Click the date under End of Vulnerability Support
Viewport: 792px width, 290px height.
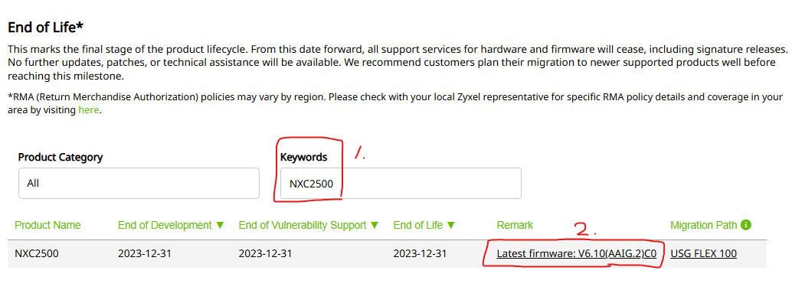point(265,254)
